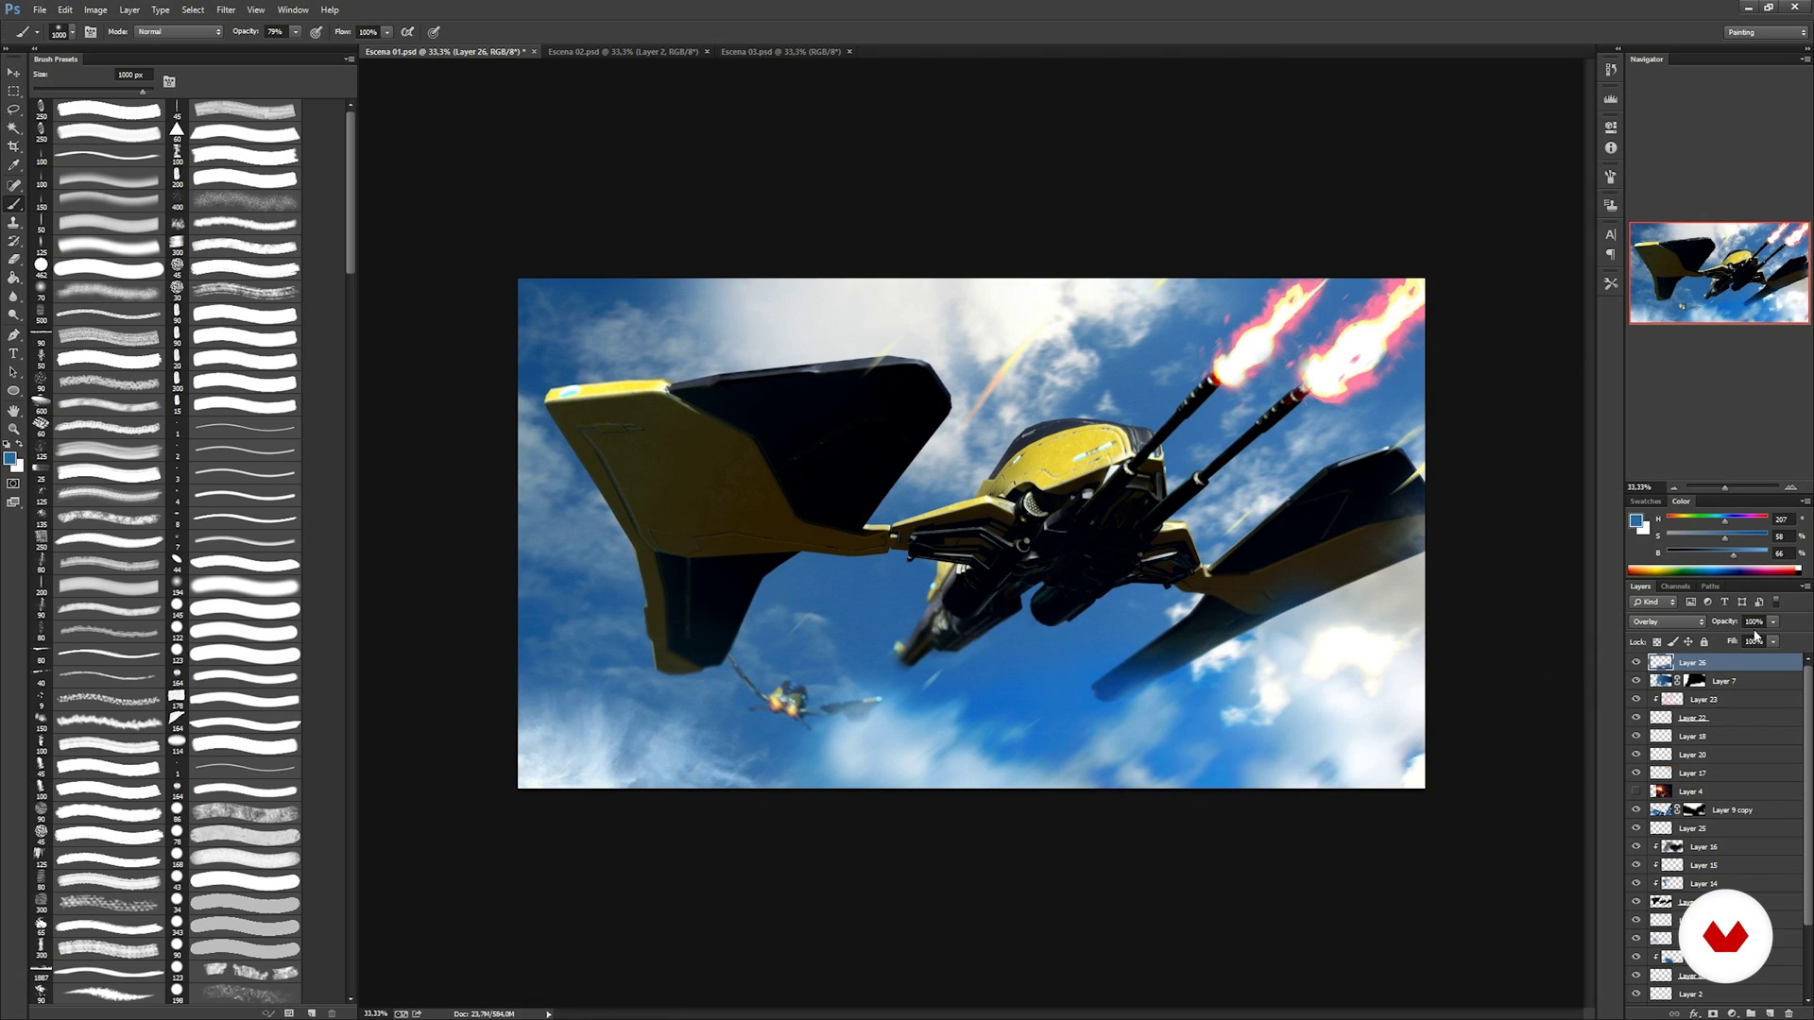This screenshot has height=1020, width=1814.
Task: Select the Clone Stamp tool
Action: [x=13, y=223]
